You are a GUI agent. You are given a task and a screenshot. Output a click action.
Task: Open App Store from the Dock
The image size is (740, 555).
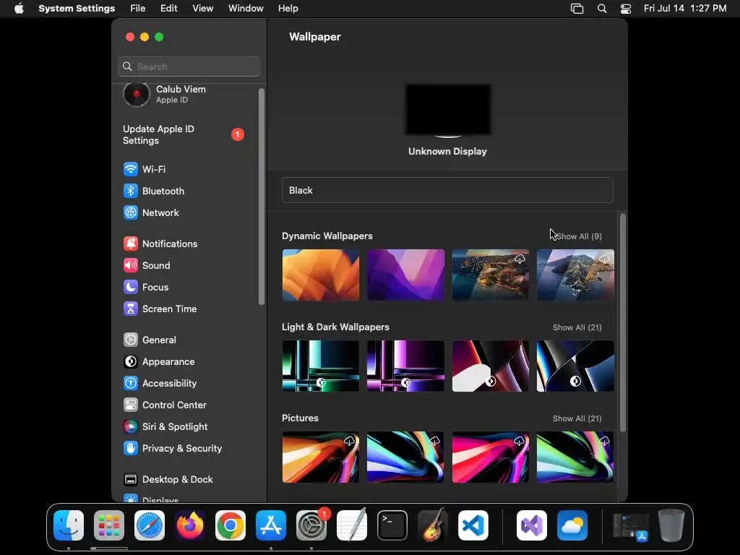coord(271,525)
